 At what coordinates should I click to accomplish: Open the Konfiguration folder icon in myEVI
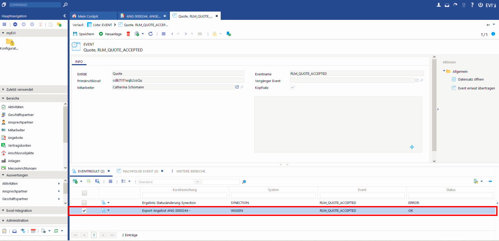coord(10,42)
